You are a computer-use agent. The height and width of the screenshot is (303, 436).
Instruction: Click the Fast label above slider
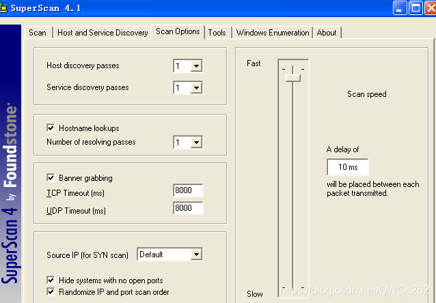tap(254, 63)
